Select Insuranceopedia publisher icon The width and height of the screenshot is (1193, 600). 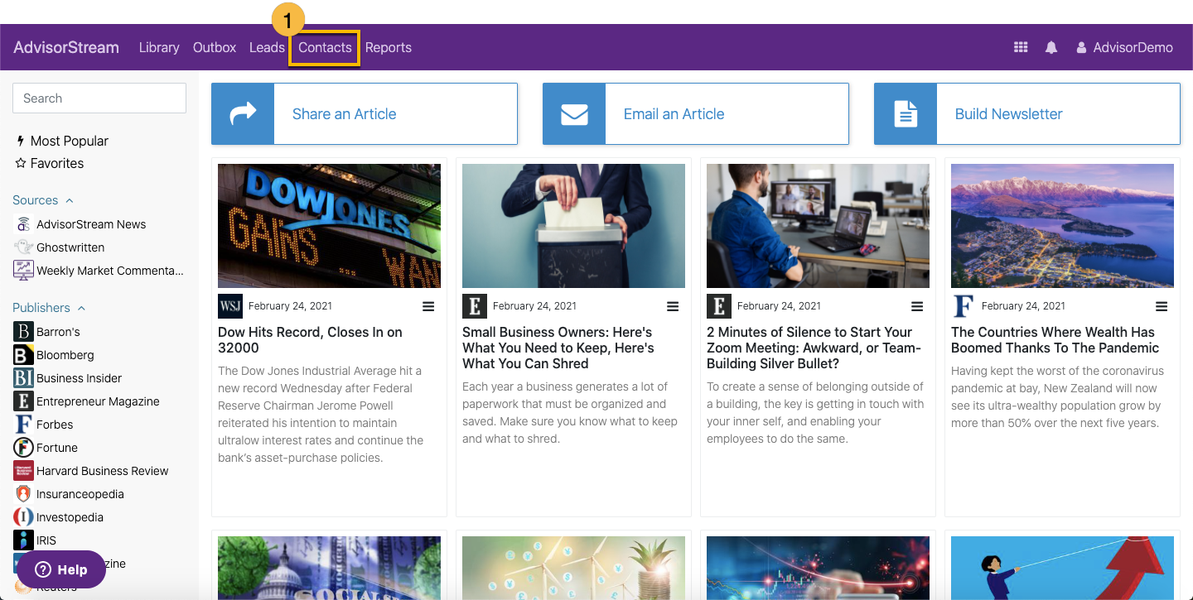click(x=23, y=494)
